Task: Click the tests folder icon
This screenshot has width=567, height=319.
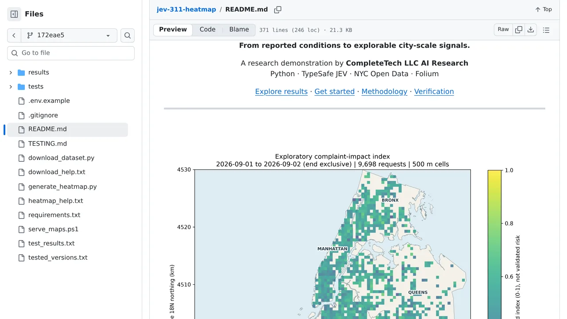Action: 21,87
